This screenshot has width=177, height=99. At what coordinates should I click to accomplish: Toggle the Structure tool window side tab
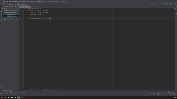[x=1, y=17]
